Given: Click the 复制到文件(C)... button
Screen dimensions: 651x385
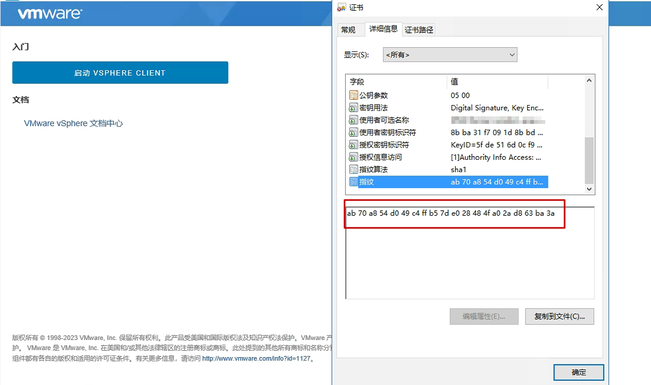Looking at the screenshot, I should coord(559,316).
